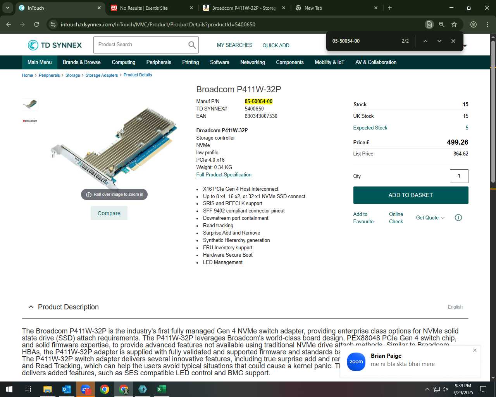This screenshot has width=496, height=397.
Task: Click the find-on-page icon in address bar
Action: click(x=429, y=24)
